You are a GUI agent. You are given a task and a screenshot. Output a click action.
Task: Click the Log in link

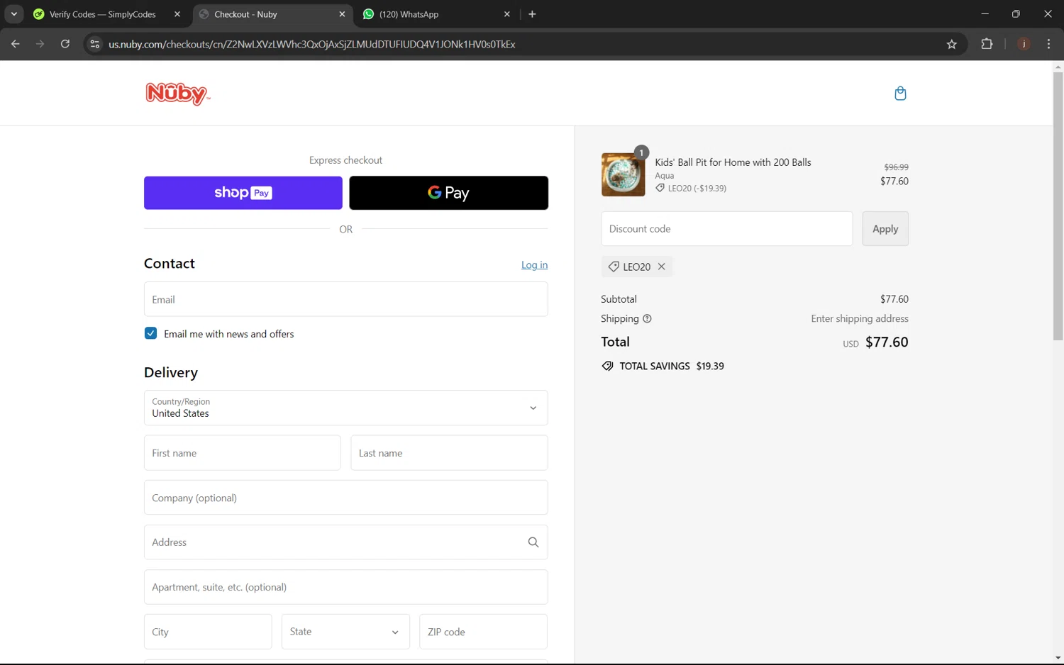pos(534,265)
